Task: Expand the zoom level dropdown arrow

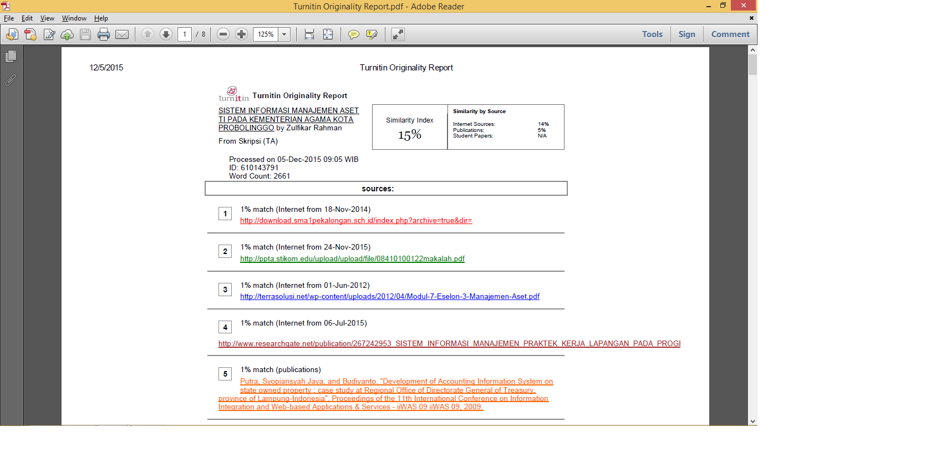Action: (x=284, y=34)
